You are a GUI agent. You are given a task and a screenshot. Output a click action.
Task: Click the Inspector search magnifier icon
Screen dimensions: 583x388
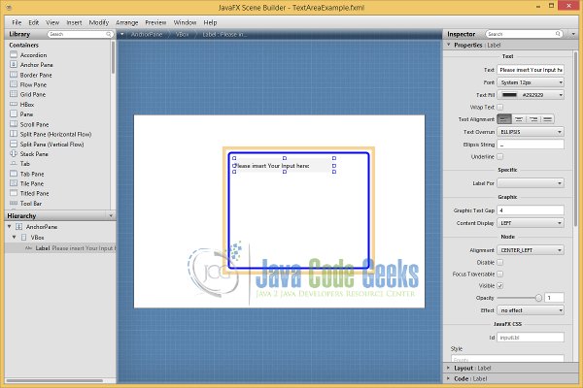tap(558, 34)
